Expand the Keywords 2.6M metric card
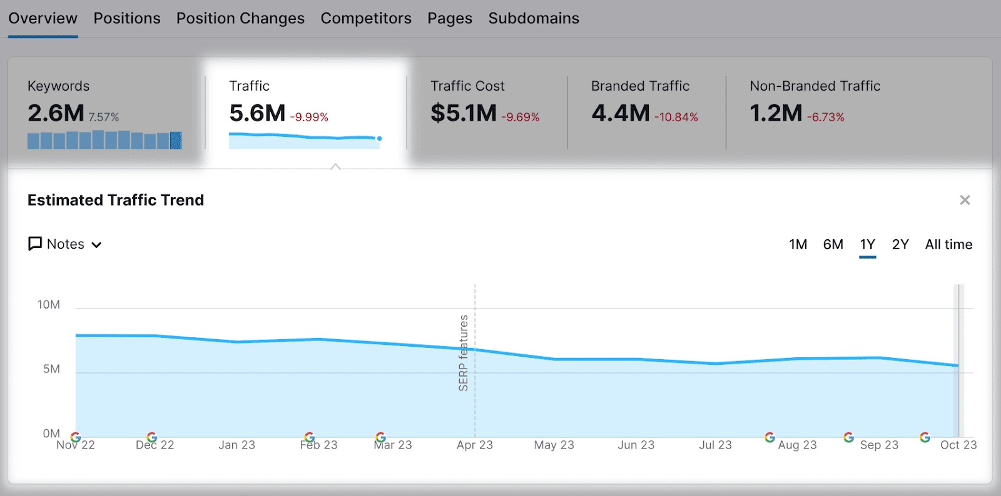This screenshot has width=1001, height=496. tap(104, 112)
